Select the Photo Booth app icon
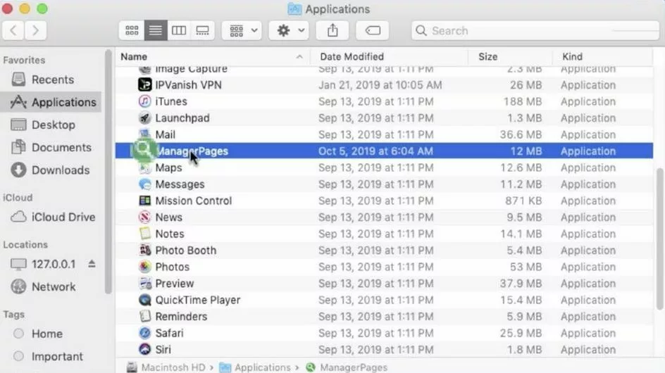Image resolution: width=665 pixels, height=373 pixels. (x=145, y=250)
